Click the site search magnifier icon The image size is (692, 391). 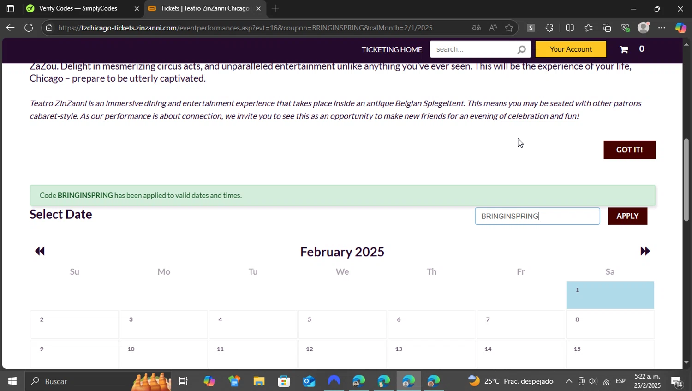tap(521, 49)
